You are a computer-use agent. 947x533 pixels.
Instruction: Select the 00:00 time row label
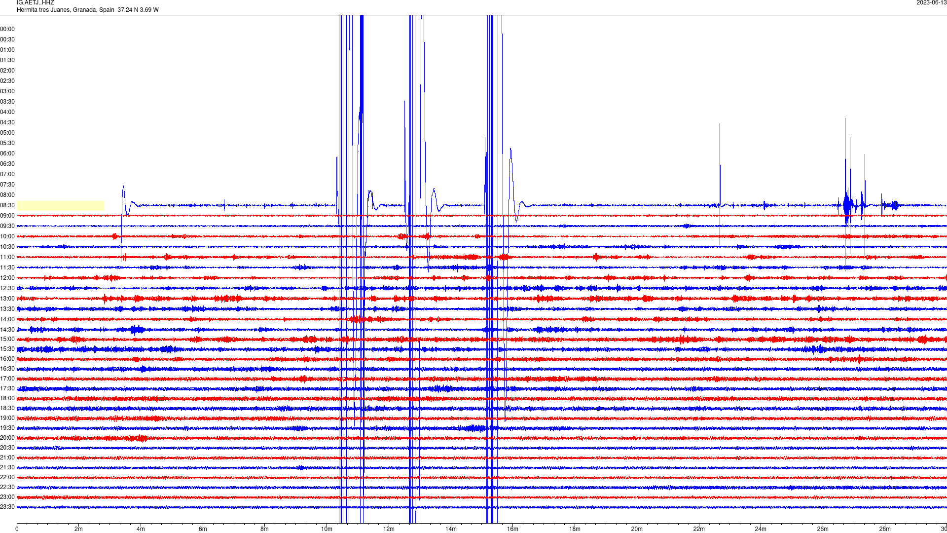pyautogui.click(x=7, y=29)
